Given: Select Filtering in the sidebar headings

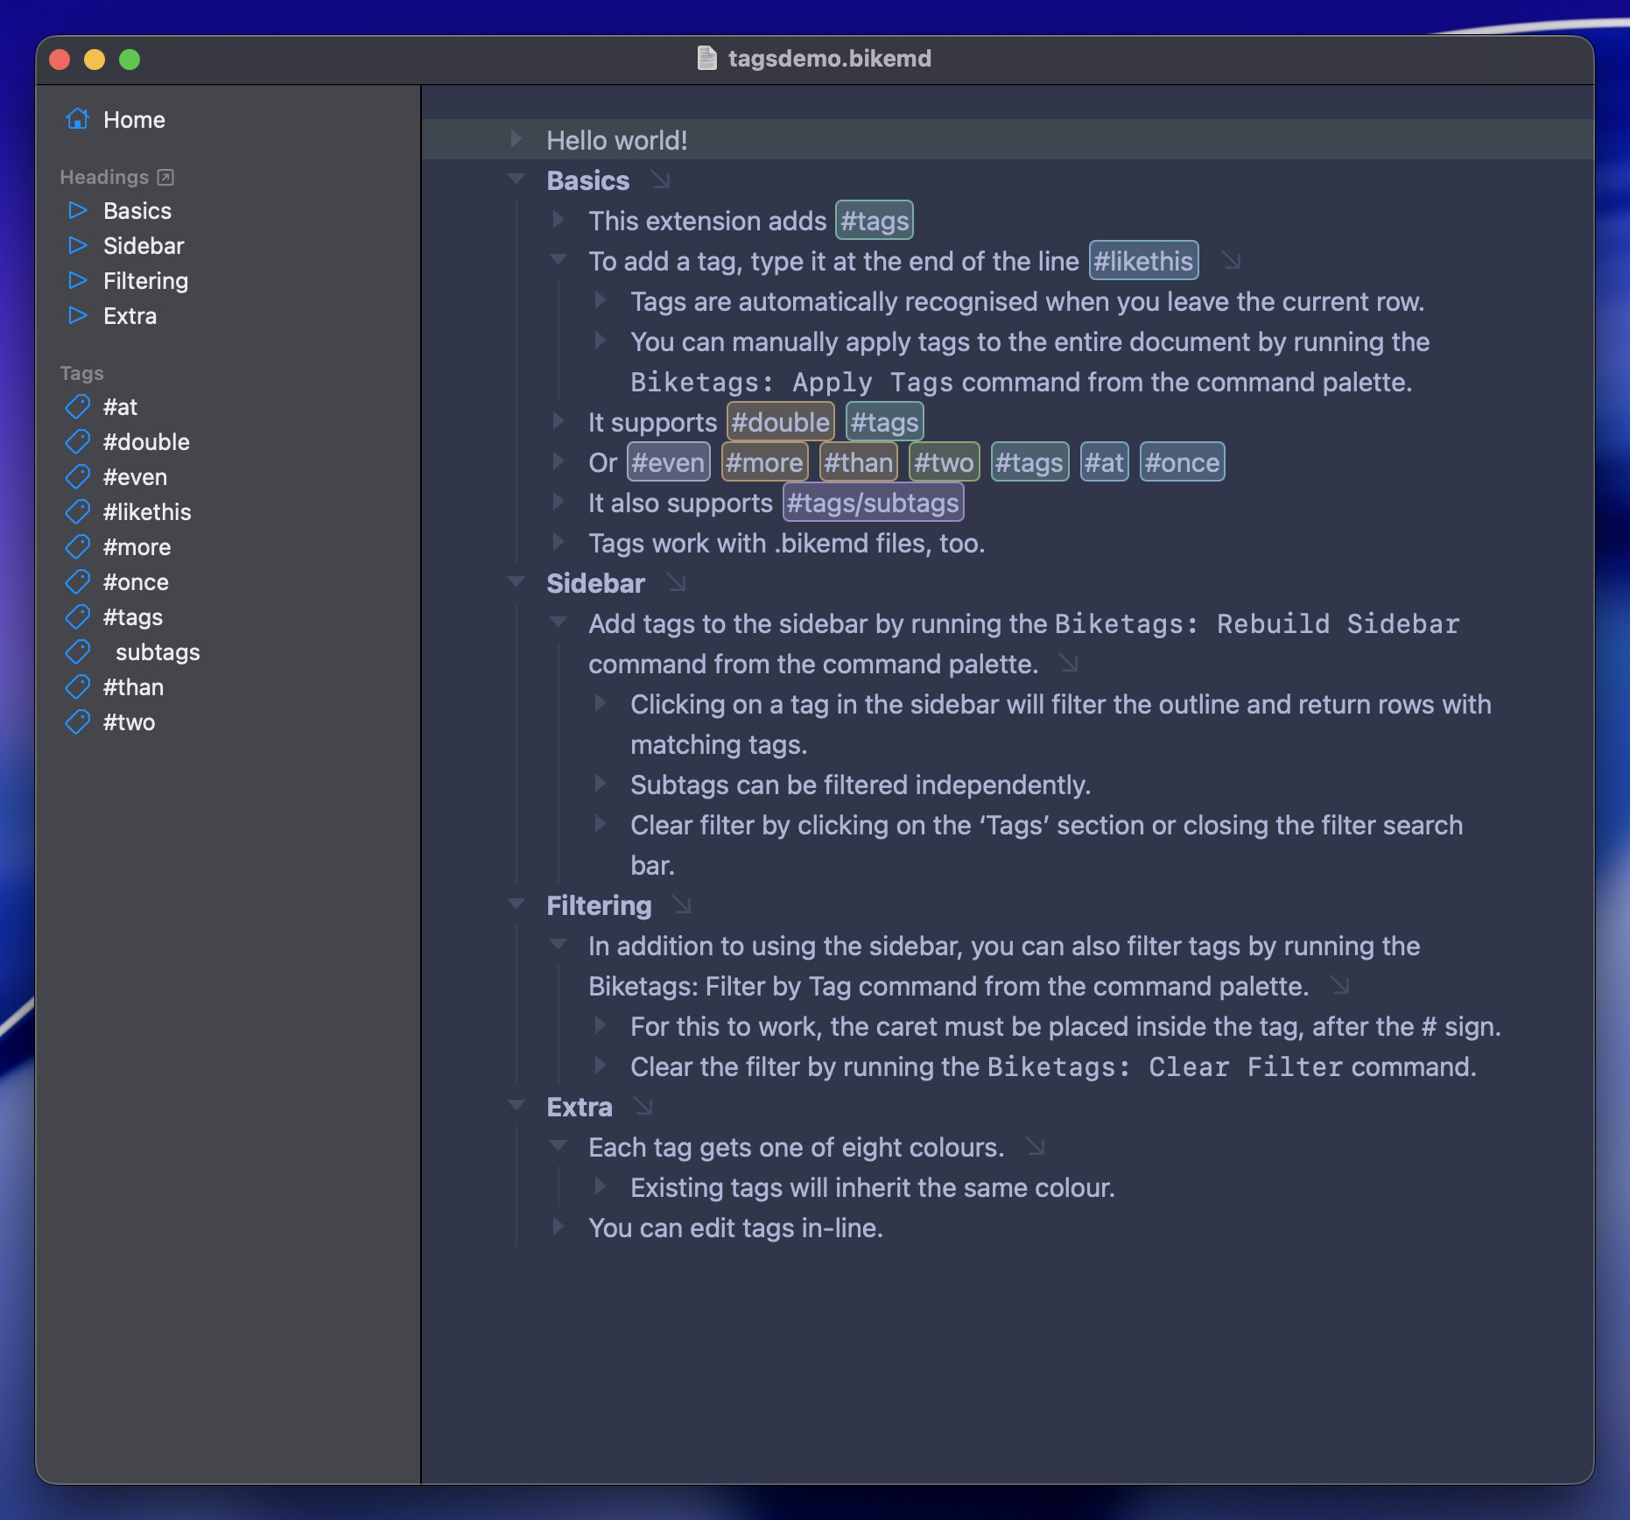Looking at the screenshot, I should pyautogui.click(x=145, y=281).
